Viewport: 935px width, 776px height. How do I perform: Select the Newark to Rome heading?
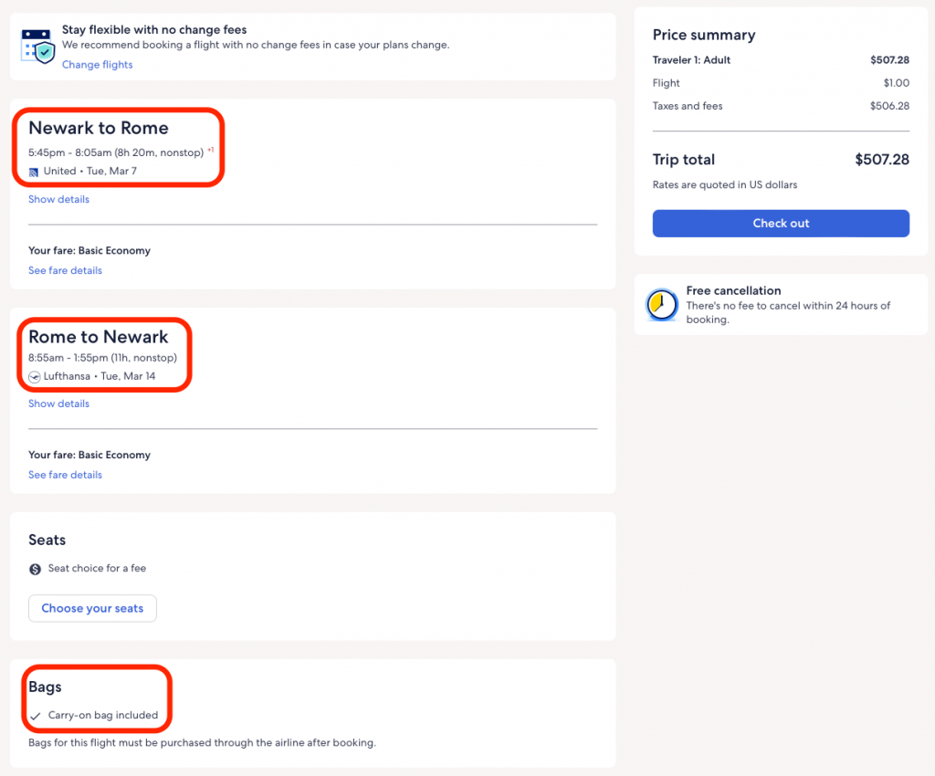99,128
